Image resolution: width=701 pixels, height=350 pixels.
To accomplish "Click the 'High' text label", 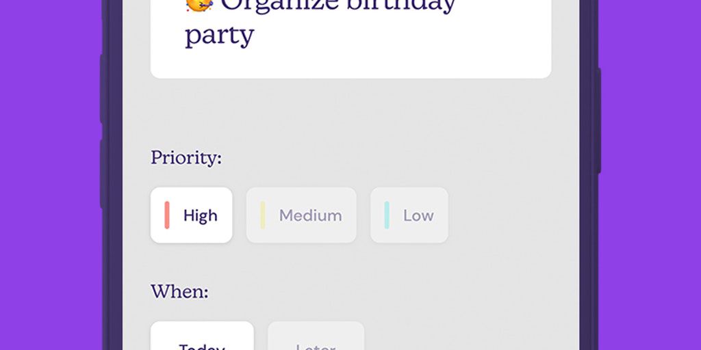I will click(x=200, y=216).
